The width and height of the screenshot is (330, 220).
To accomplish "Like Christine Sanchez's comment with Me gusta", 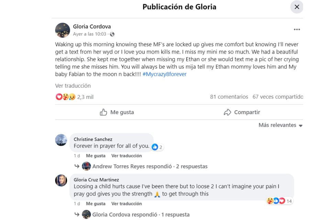I will [x=96, y=156].
